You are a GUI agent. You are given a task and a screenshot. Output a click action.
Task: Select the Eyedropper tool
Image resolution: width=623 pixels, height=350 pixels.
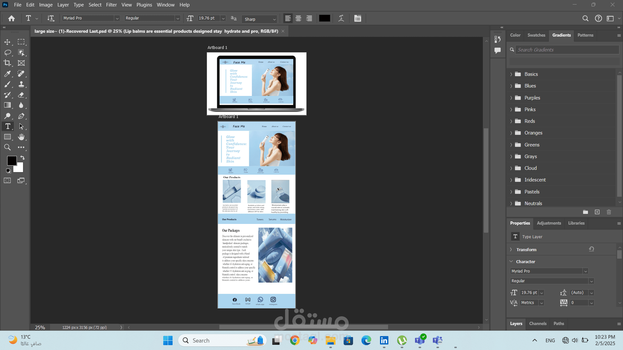pyautogui.click(x=7, y=74)
